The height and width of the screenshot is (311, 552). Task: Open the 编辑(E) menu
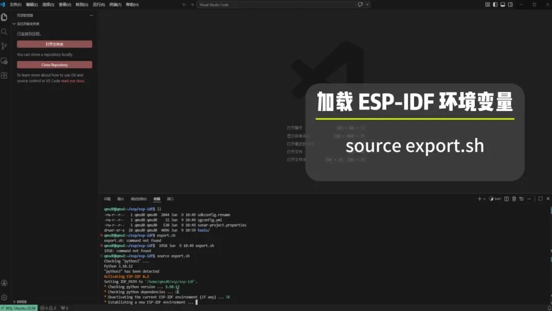point(32,5)
